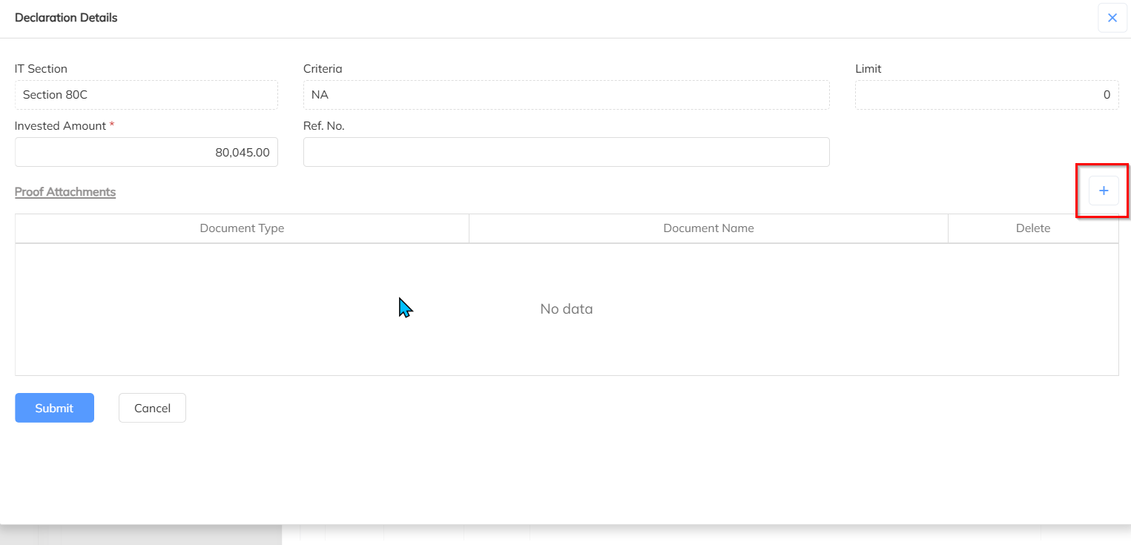Click the Document Type column header
Image resolution: width=1131 pixels, height=545 pixels.
[242, 228]
